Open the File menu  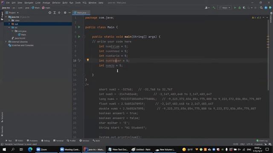[x=8, y=3]
